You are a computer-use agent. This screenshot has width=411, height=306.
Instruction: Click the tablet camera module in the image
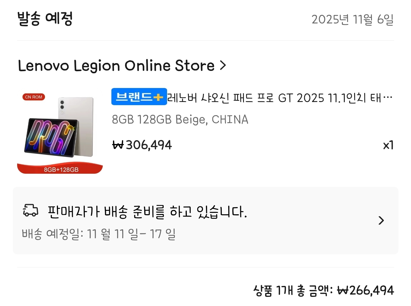click(x=62, y=106)
